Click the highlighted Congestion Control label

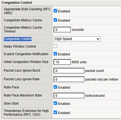(x=18, y=39)
